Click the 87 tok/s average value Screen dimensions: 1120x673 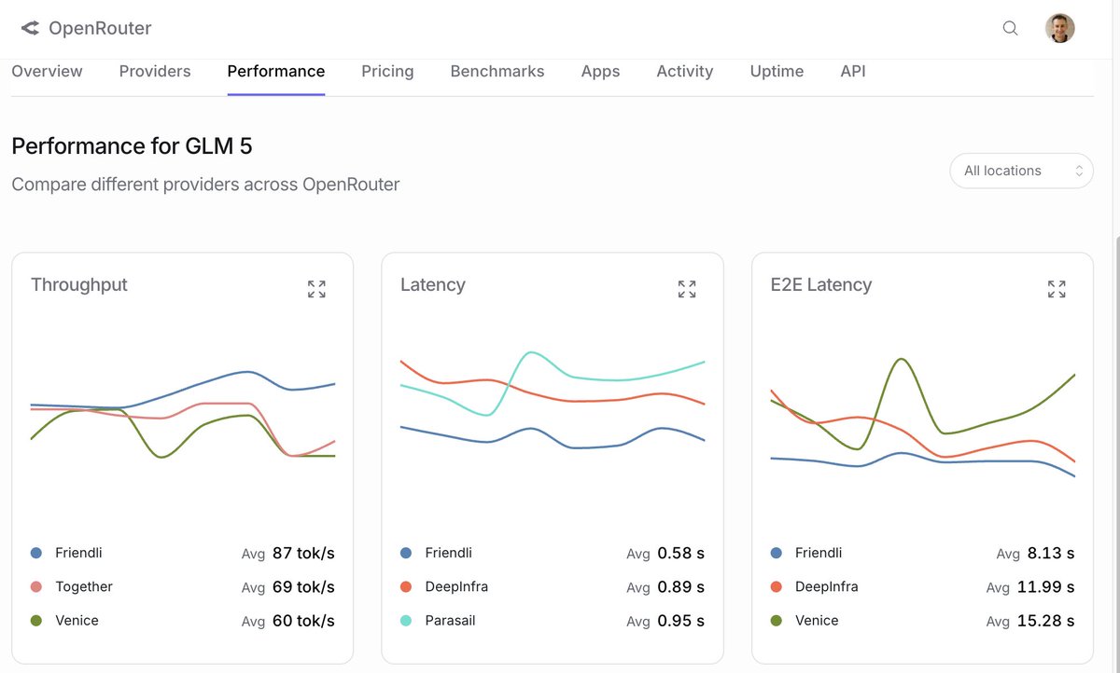tap(303, 553)
